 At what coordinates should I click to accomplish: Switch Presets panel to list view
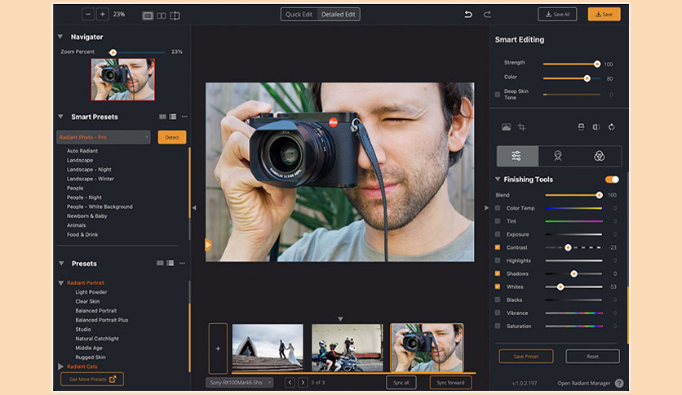click(170, 263)
